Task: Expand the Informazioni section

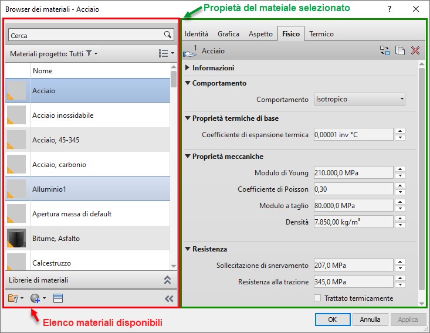Action: pos(187,67)
